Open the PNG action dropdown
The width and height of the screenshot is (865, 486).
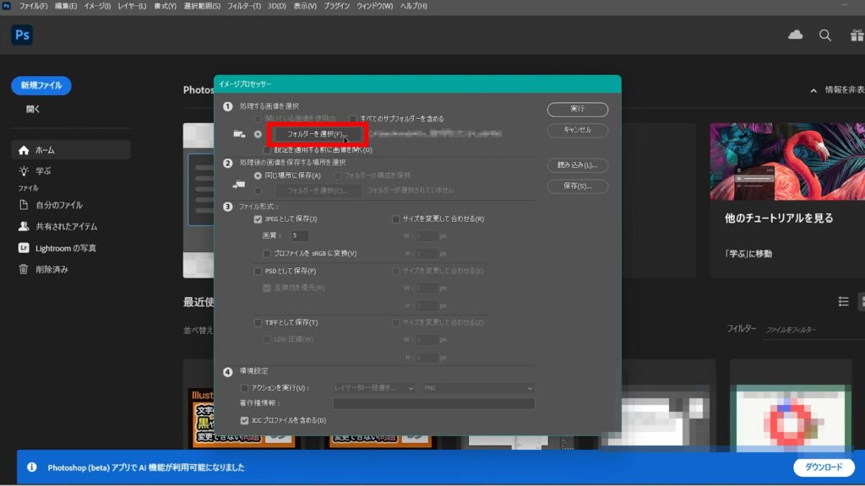point(478,388)
